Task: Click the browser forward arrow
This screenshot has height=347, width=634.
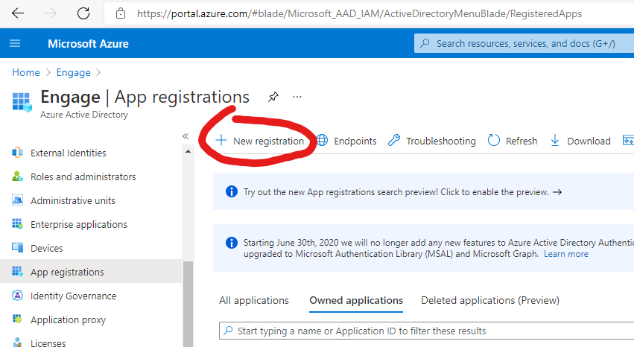Action: tap(51, 13)
